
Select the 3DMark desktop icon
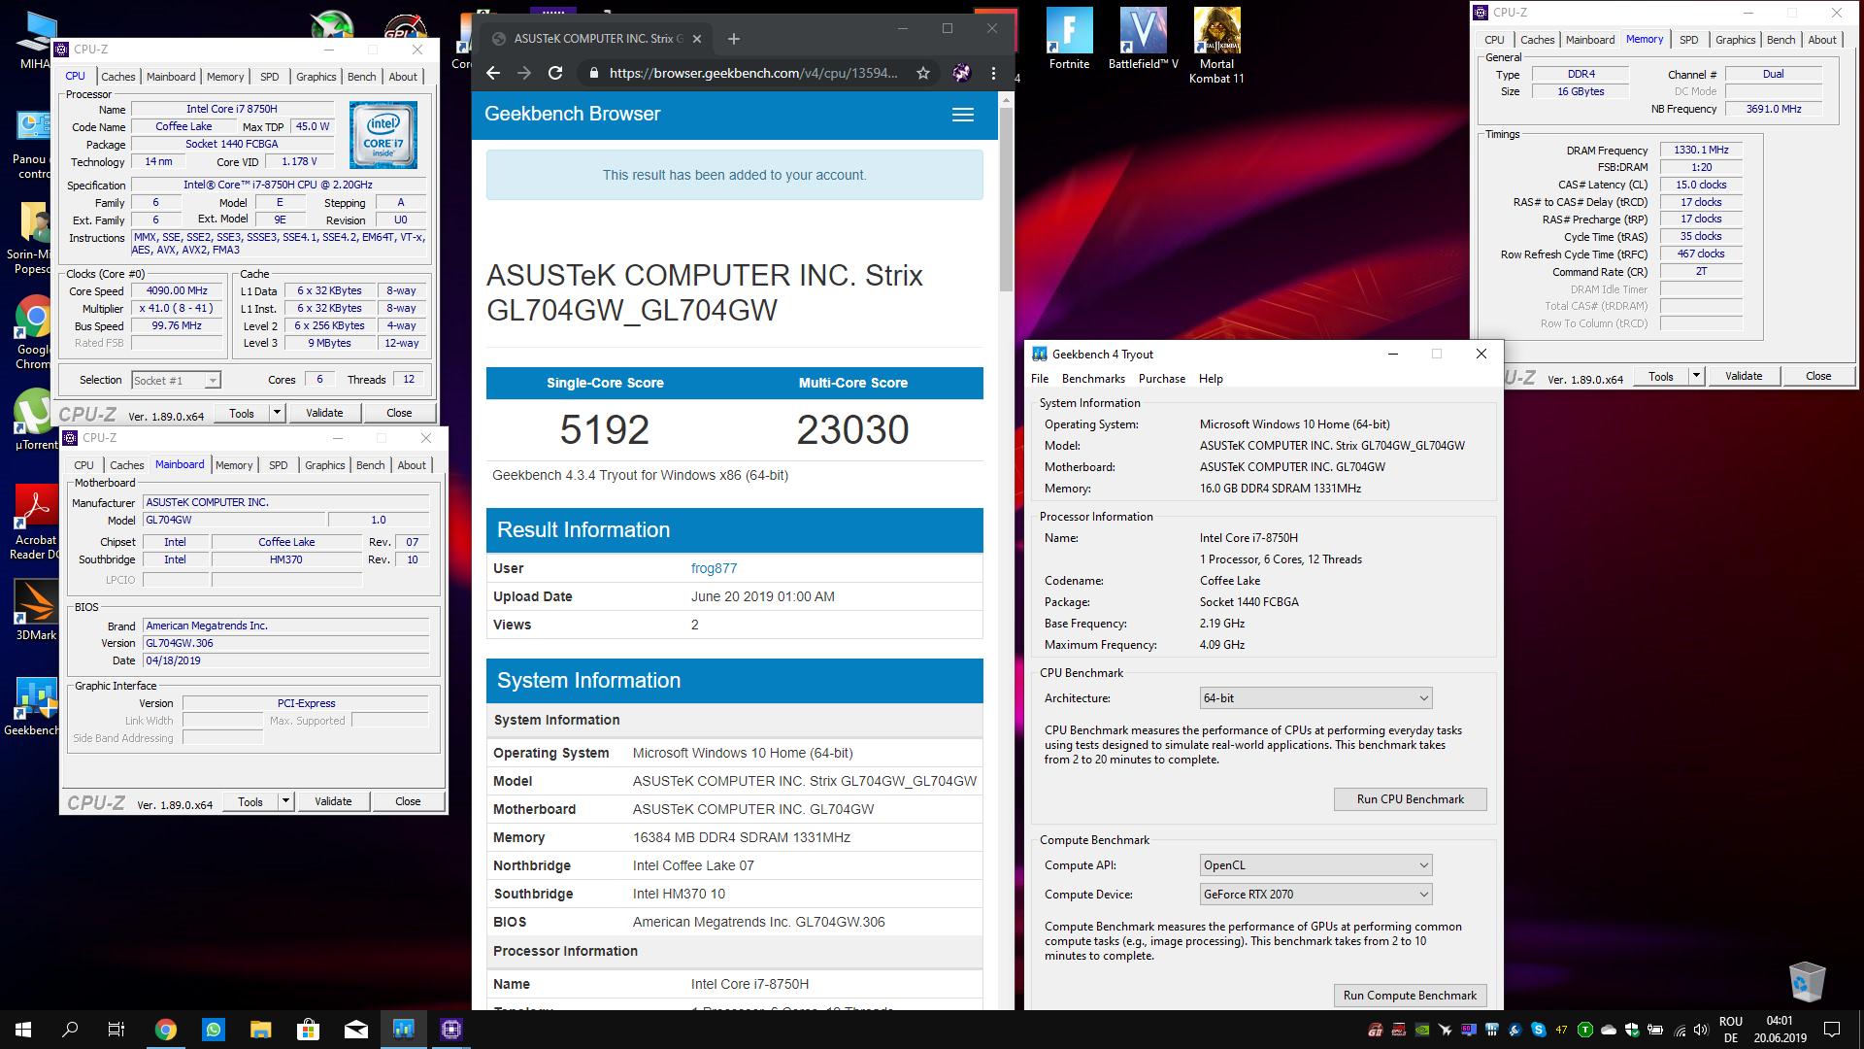tap(36, 610)
